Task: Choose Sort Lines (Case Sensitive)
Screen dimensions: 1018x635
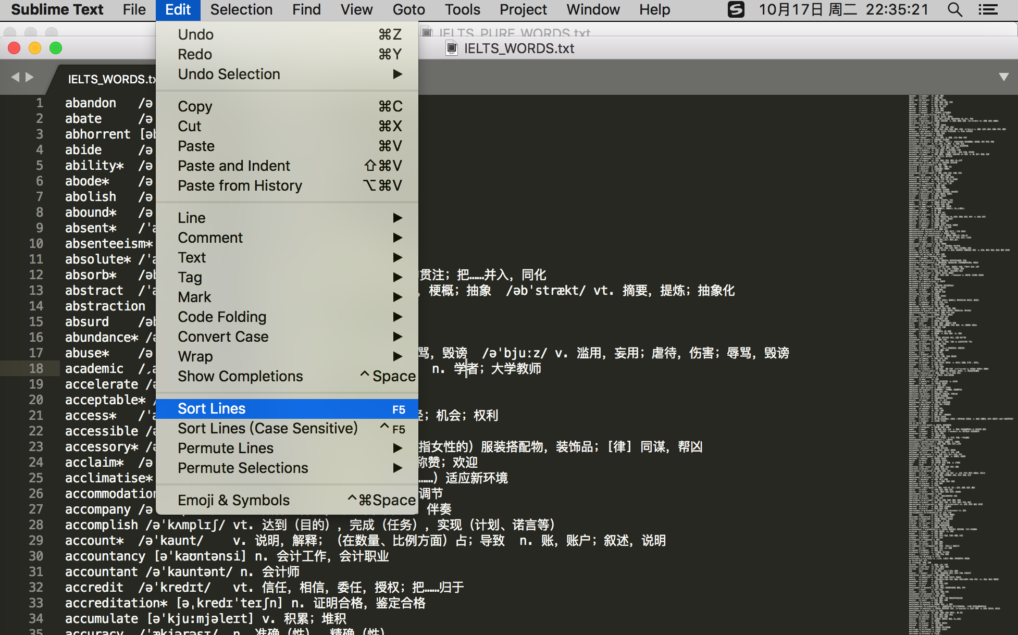Action: coord(287,428)
